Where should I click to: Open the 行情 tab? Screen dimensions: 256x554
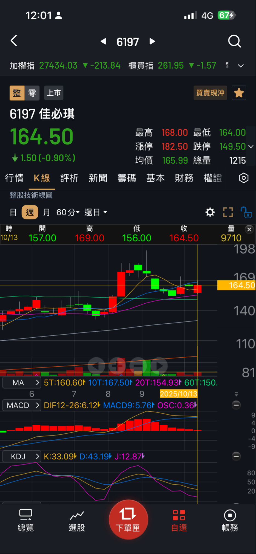[14, 178]
